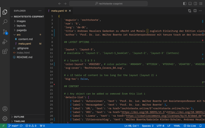Screen dimensions: 205x128
Task: Click the ## LAYOUT OPTIONS comment heading
Action: 77,42
